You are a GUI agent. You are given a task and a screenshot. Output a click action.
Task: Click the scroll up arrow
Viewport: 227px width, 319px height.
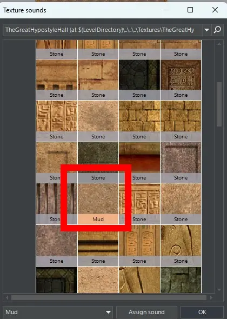click(219, 44)
